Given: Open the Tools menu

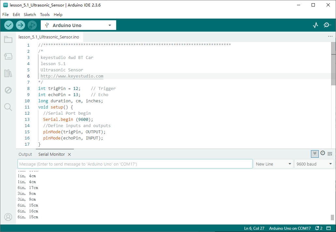Looking at the screenshot, I should coord(45,15).
